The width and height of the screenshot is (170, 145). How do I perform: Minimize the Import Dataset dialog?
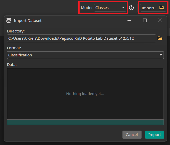tap(130, 21)
